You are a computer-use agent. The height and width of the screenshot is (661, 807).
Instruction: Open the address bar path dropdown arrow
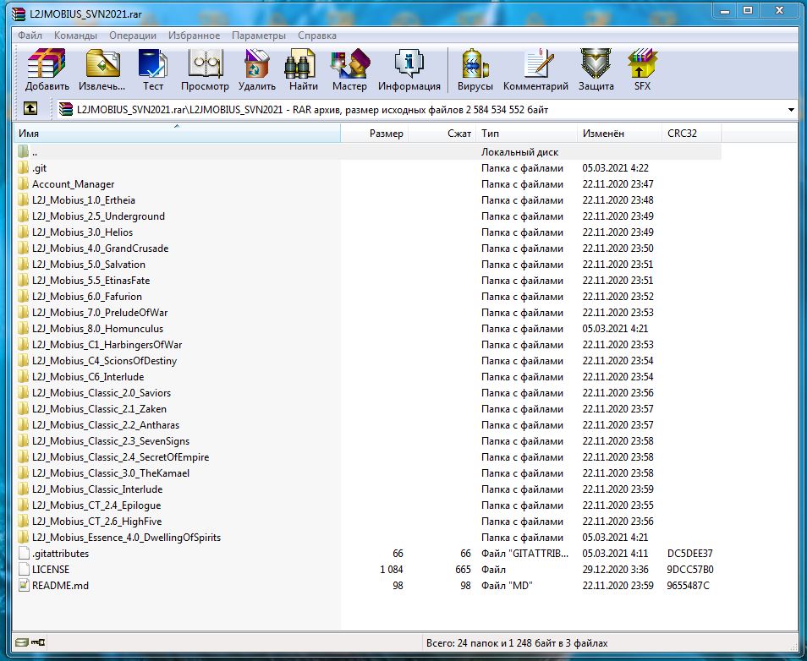pyautogui.click(x=791, y=110)
